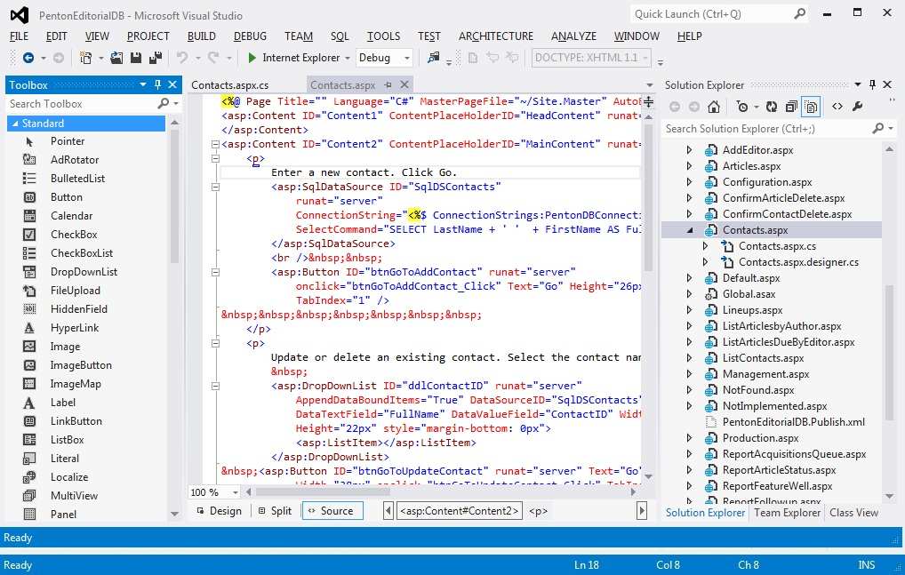Open the SQL menu

(339, 36)
